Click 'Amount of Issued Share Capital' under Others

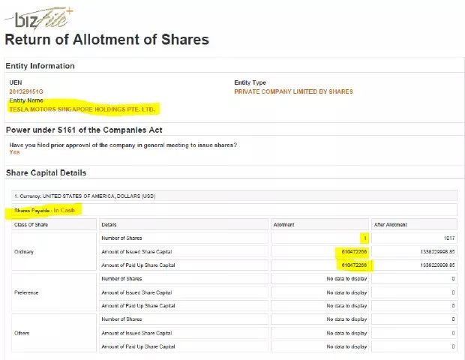point(136,333)
